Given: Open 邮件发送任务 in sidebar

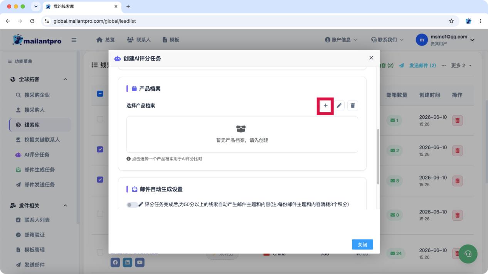Looking at the screenshot, I should pyautogui.click(x=40, y=185).
